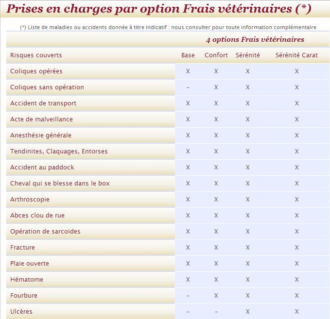Click 'Tendinites, Claquages, Entorses' row label
Screen dimensions: 330x319
[59, 151]
